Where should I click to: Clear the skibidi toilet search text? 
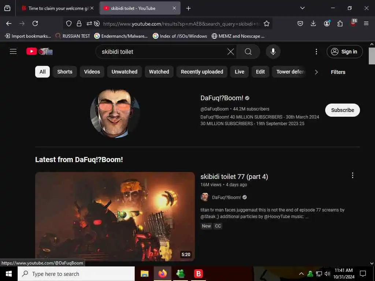(231, 52)
